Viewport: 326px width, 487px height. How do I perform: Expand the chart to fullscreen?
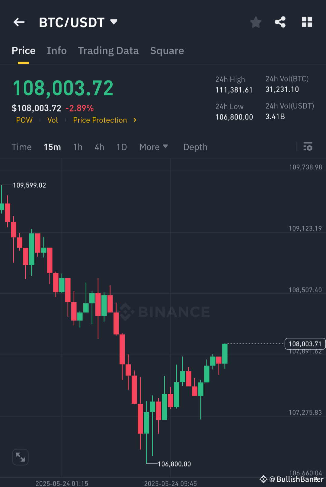coord(20,457)
